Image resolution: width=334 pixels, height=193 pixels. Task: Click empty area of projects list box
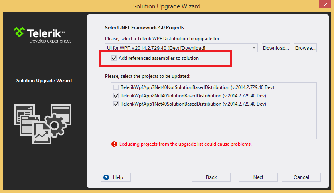(x=213, y=124)
